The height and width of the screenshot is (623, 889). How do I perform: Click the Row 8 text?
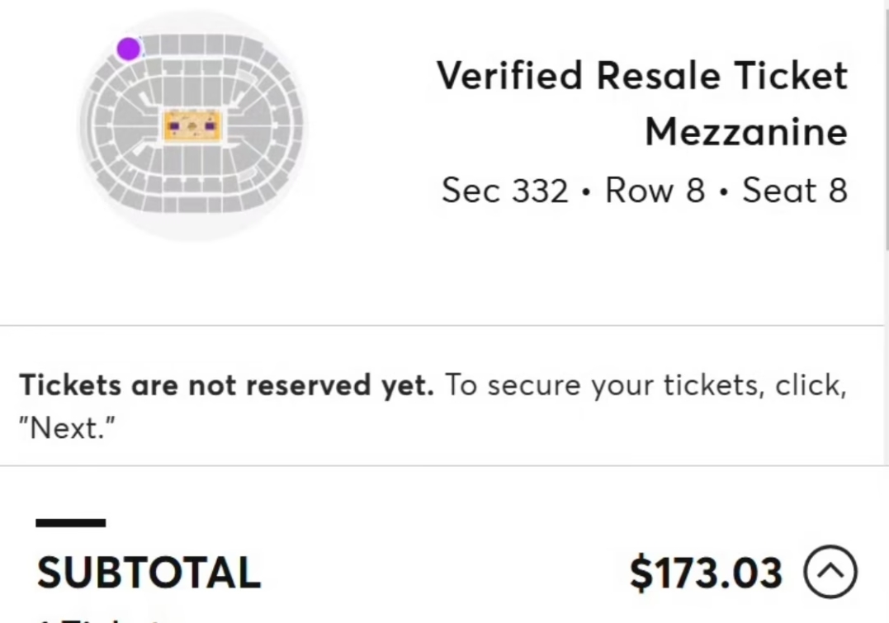655,191
